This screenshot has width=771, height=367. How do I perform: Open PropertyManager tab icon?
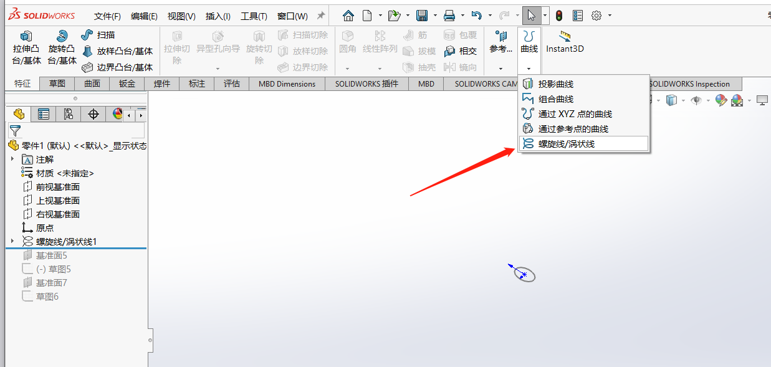44,114
